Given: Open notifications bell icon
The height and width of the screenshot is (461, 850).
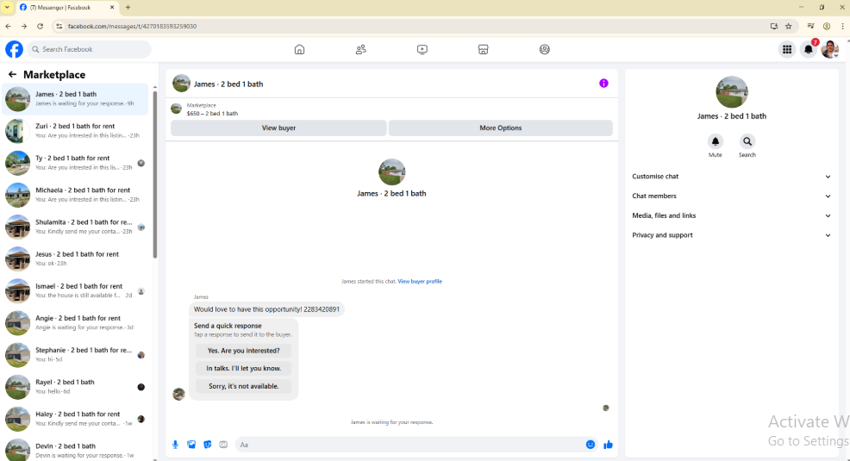Looking at the screenshot, I should [809, 49].
